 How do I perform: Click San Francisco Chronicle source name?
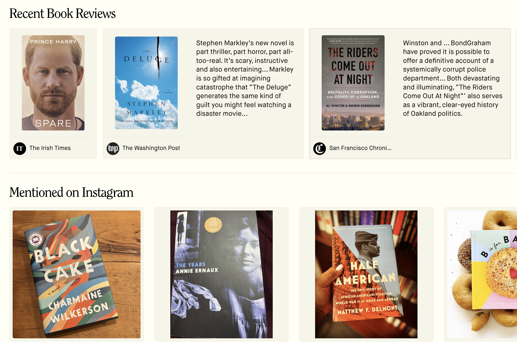pos(360,148)
